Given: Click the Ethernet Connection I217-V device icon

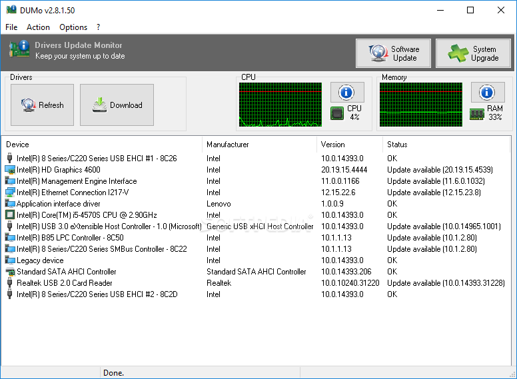Looking at the screenshot, I should click(10, 192).
